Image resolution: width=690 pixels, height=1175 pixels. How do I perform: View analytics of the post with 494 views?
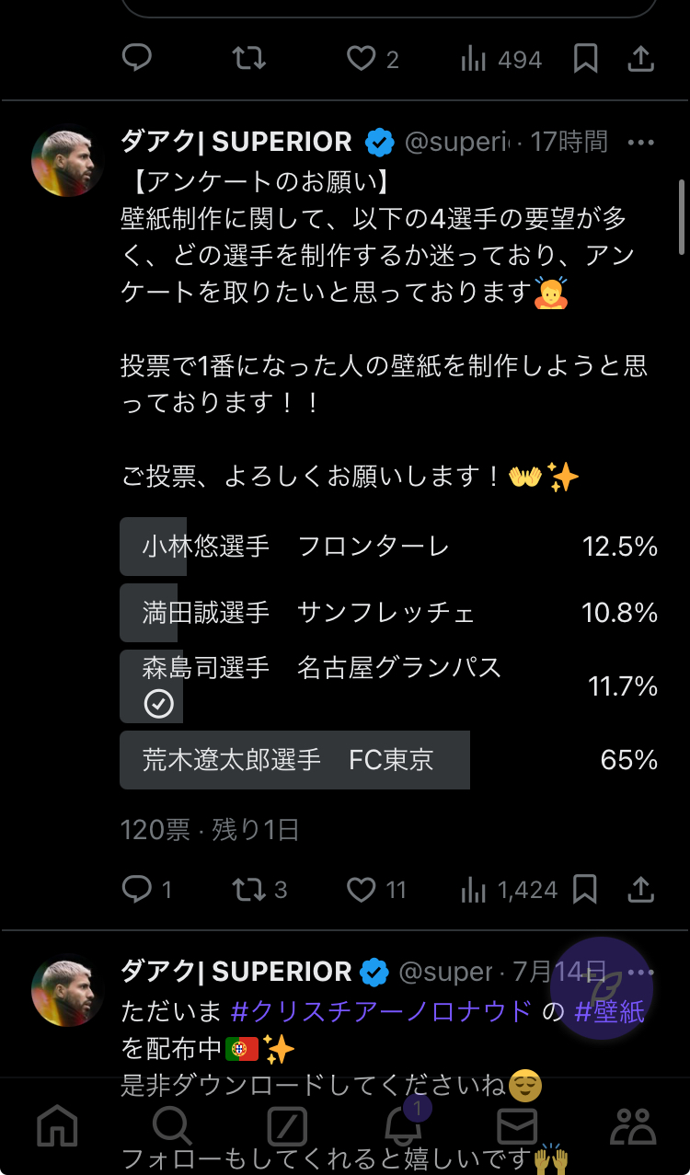pos(501,60)
